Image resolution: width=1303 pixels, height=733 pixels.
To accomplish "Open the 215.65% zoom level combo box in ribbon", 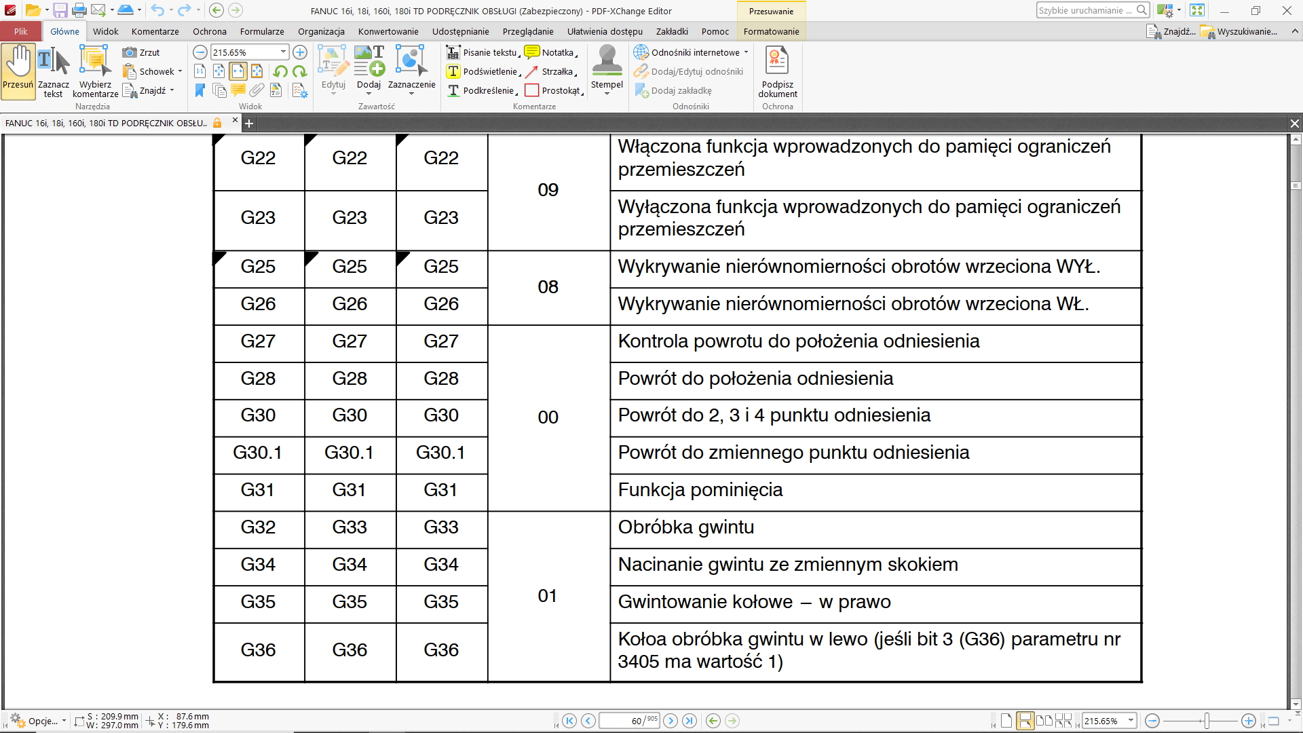I will [x=250, y=52].
